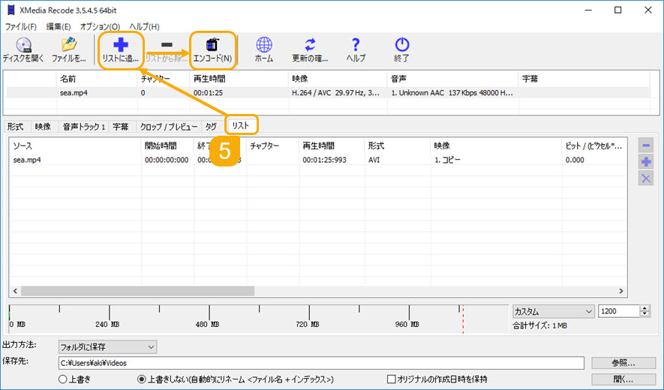
Task: Select the 上書き radio button
Action: coord(63,379)
